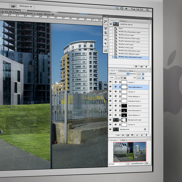Click the sync status icon in menu bar
The width and height of the screenshot is (182, 182).
point(117,8)
